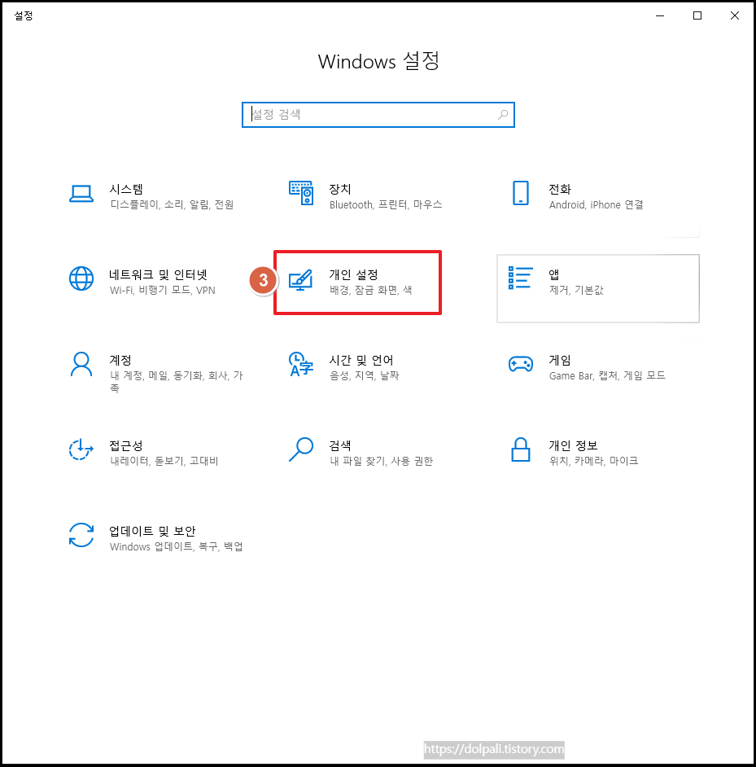Click the search magnifier inside the search box
The width and height of the screenshot is (756, 767).
pyautogui.click(x=502, y=115)
